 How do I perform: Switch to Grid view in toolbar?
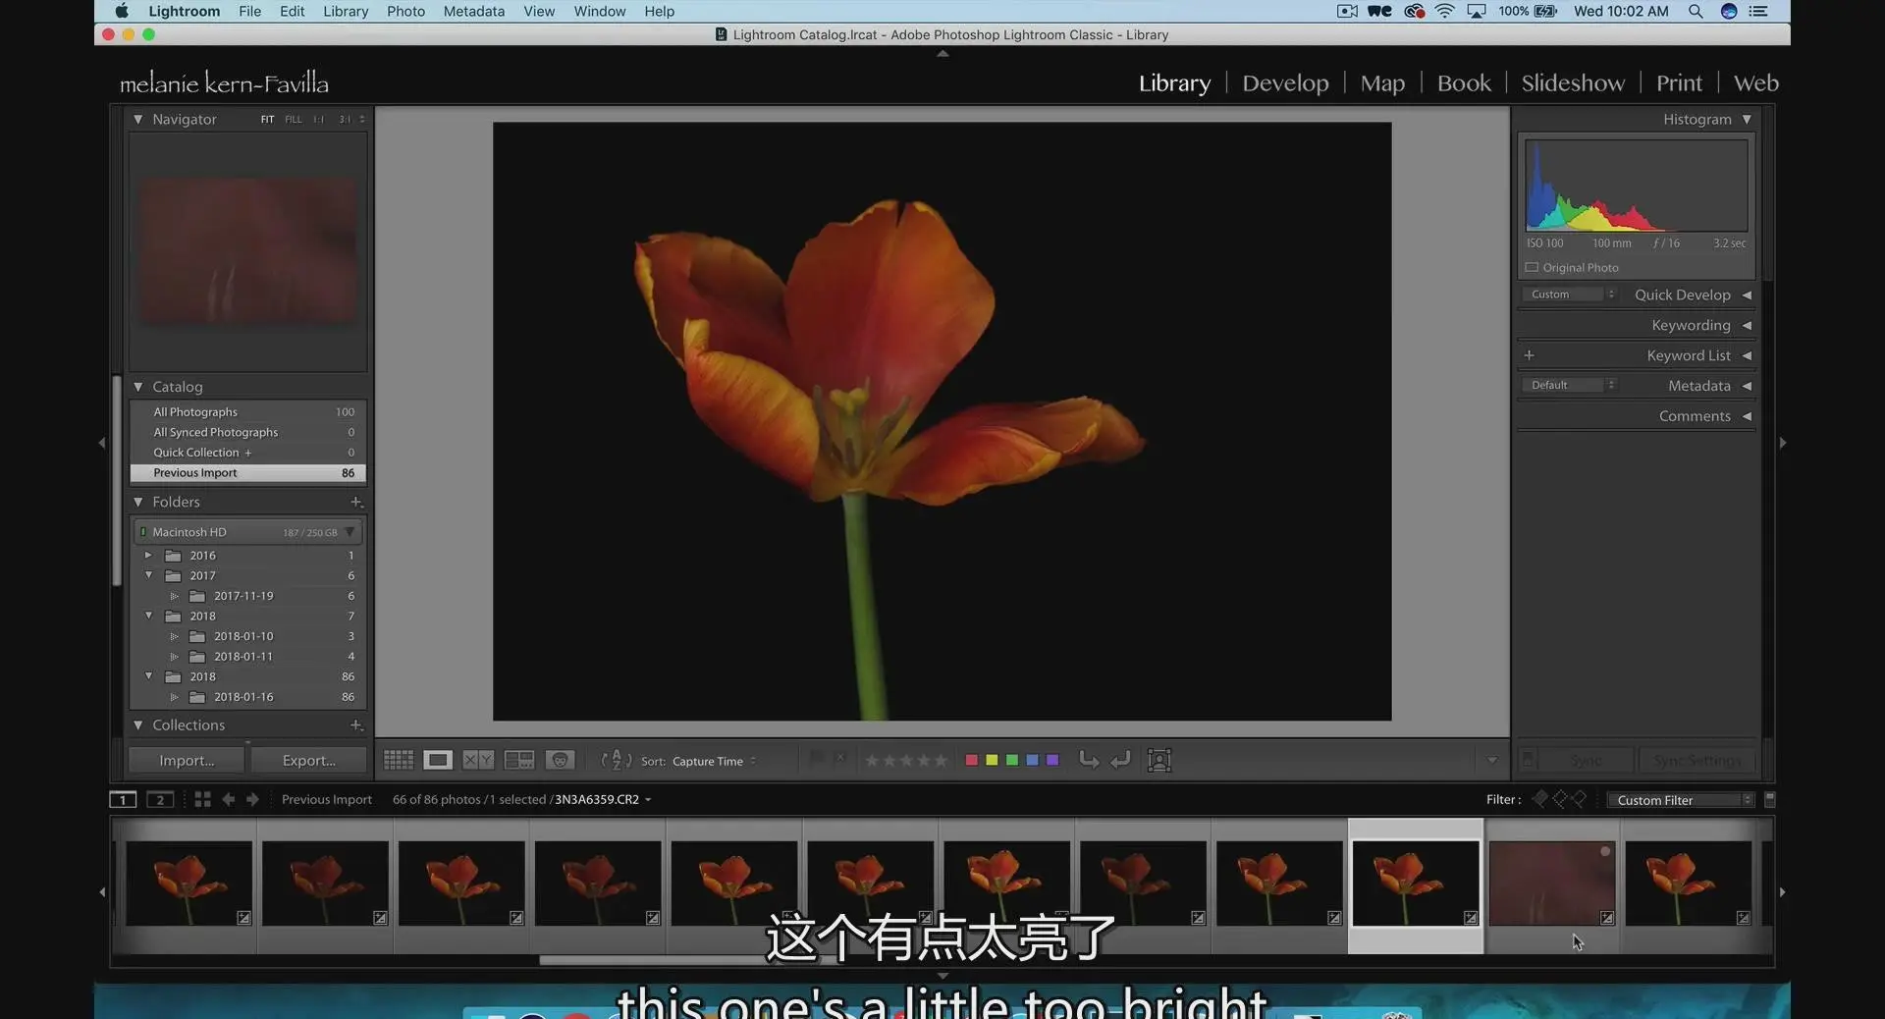[399, 760]
